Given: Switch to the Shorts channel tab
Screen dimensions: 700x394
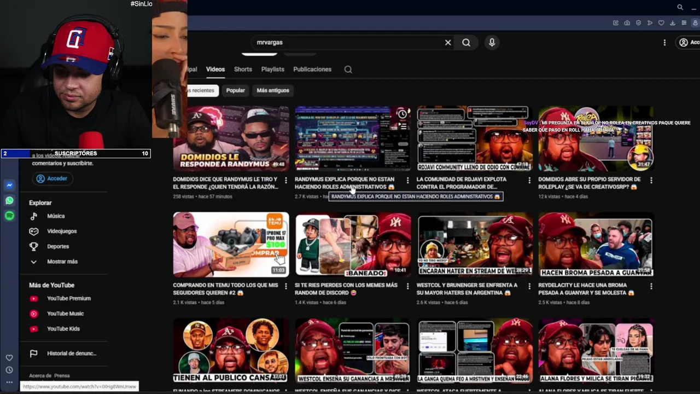Looking at the screenshot, I should pyautogui.click(x=243, y=69).
